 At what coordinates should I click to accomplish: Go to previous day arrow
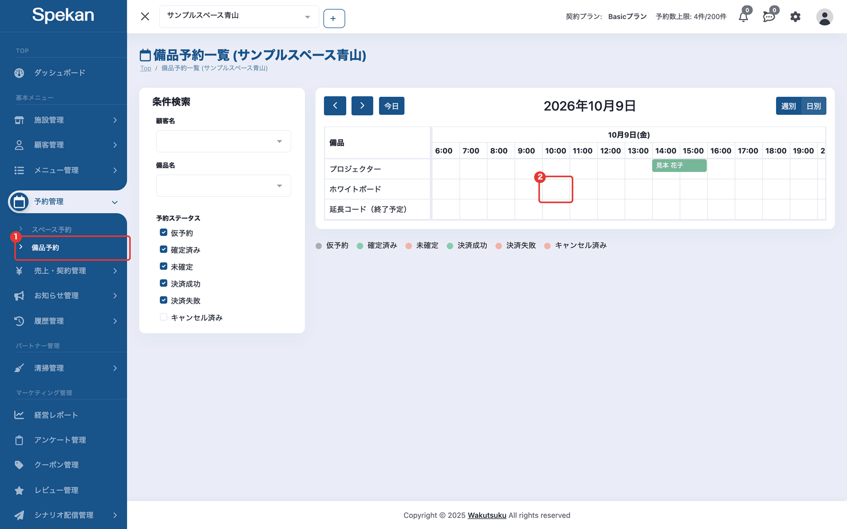(335, 106)
